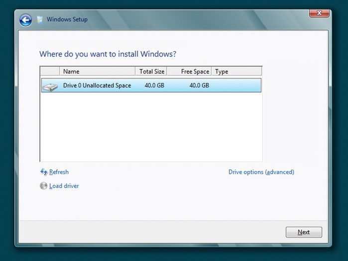Go back using the blue arrow button

[x=25, y=20]
